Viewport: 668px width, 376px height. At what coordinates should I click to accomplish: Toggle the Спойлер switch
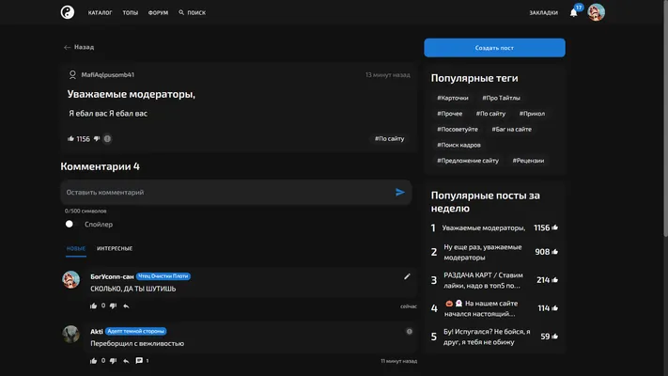[70, 224]
